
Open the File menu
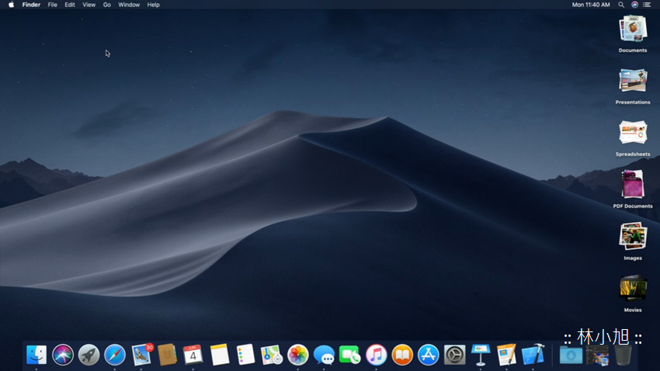[53, 5]
